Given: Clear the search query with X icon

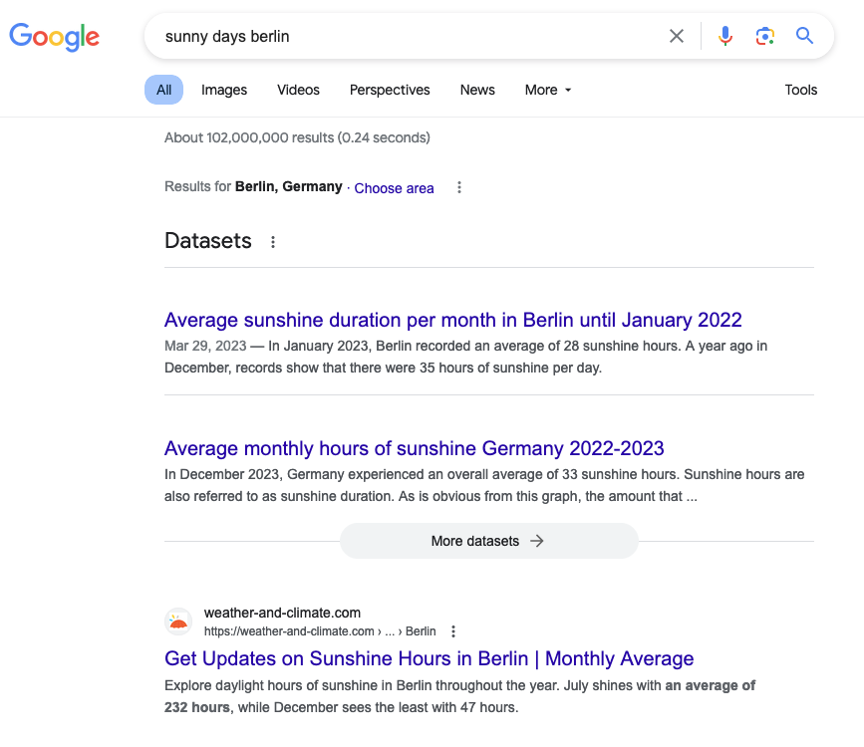Looking at the screenshot, I should point(677,37).
